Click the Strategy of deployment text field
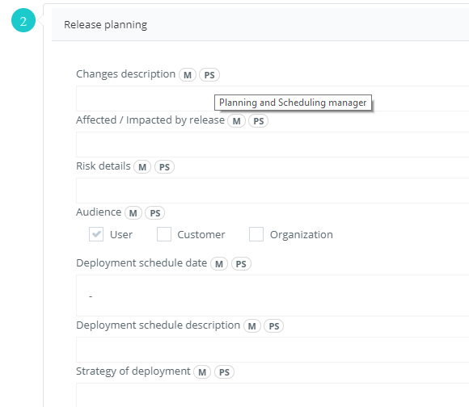This screenshot has height=407, width=469. pyautogui.click(x=273, y=395)
